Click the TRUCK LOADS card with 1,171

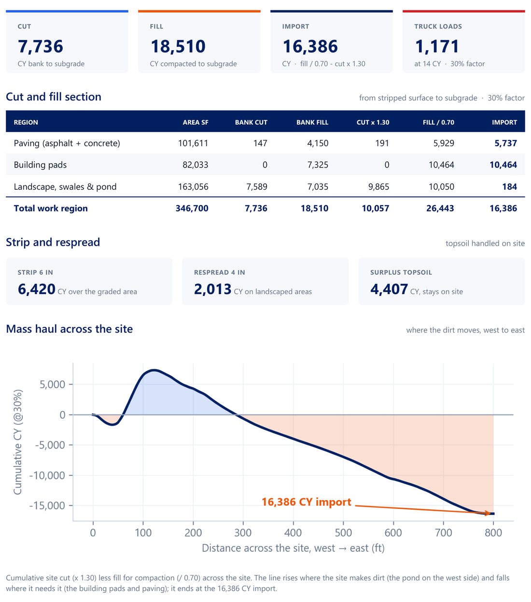[x=464, y=42]
